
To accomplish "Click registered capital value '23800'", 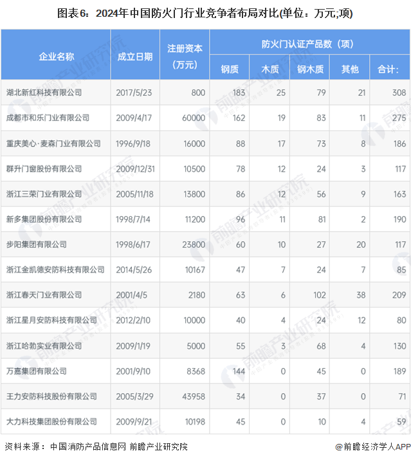I will 194,244.
